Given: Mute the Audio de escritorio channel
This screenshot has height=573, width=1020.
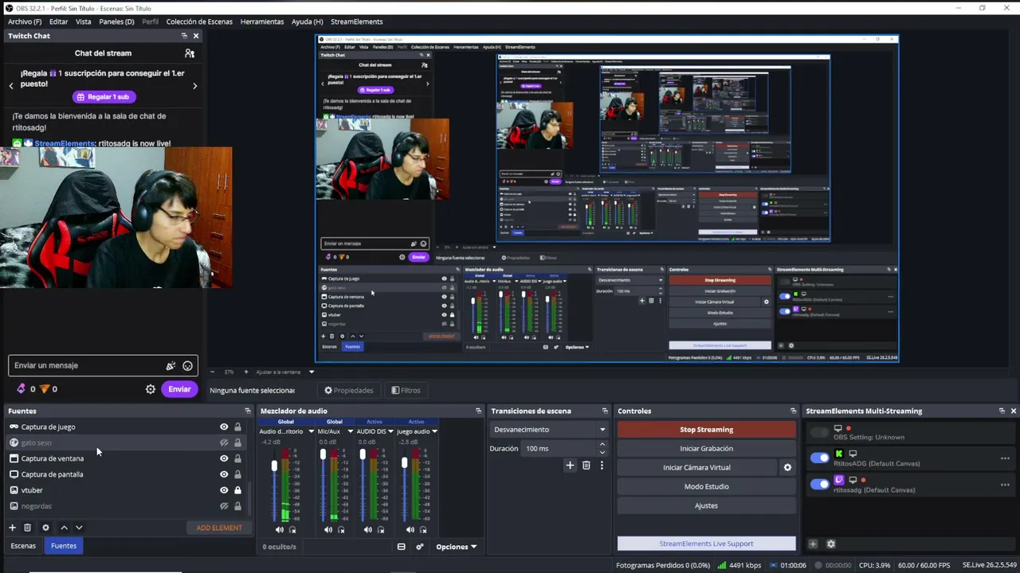Looking at the screenshot, I should point(279,529).
